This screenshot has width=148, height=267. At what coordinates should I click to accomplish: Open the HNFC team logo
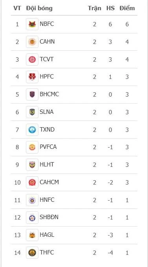pyautogui.click(x=32, y=200)
